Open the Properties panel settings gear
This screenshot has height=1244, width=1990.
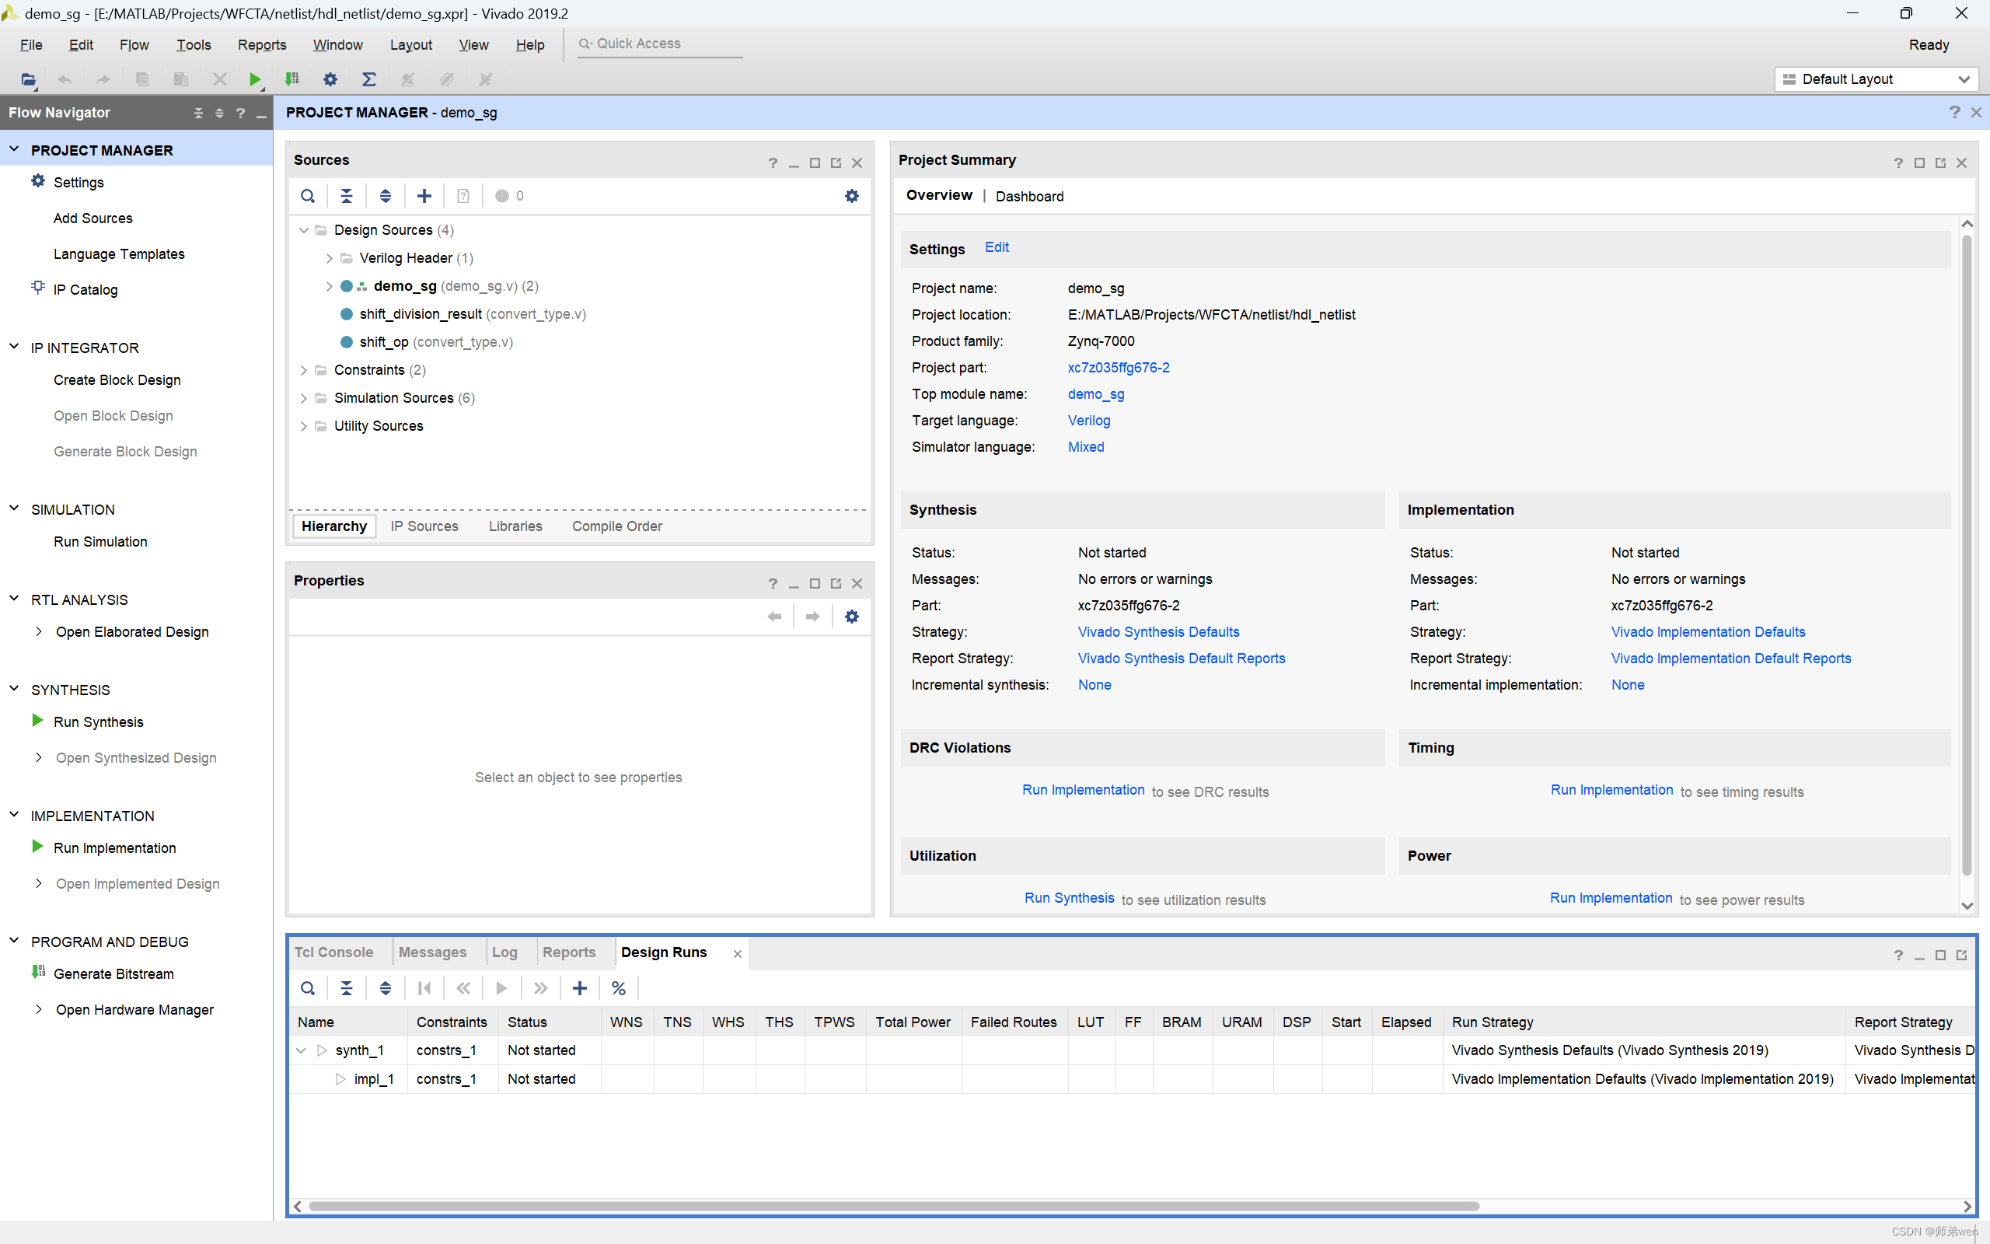(852, 617)
